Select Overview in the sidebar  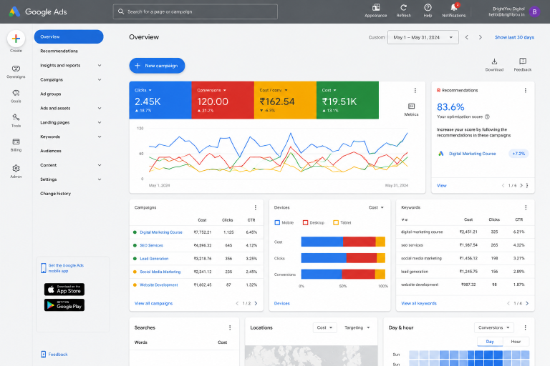(x=69, y=36)
